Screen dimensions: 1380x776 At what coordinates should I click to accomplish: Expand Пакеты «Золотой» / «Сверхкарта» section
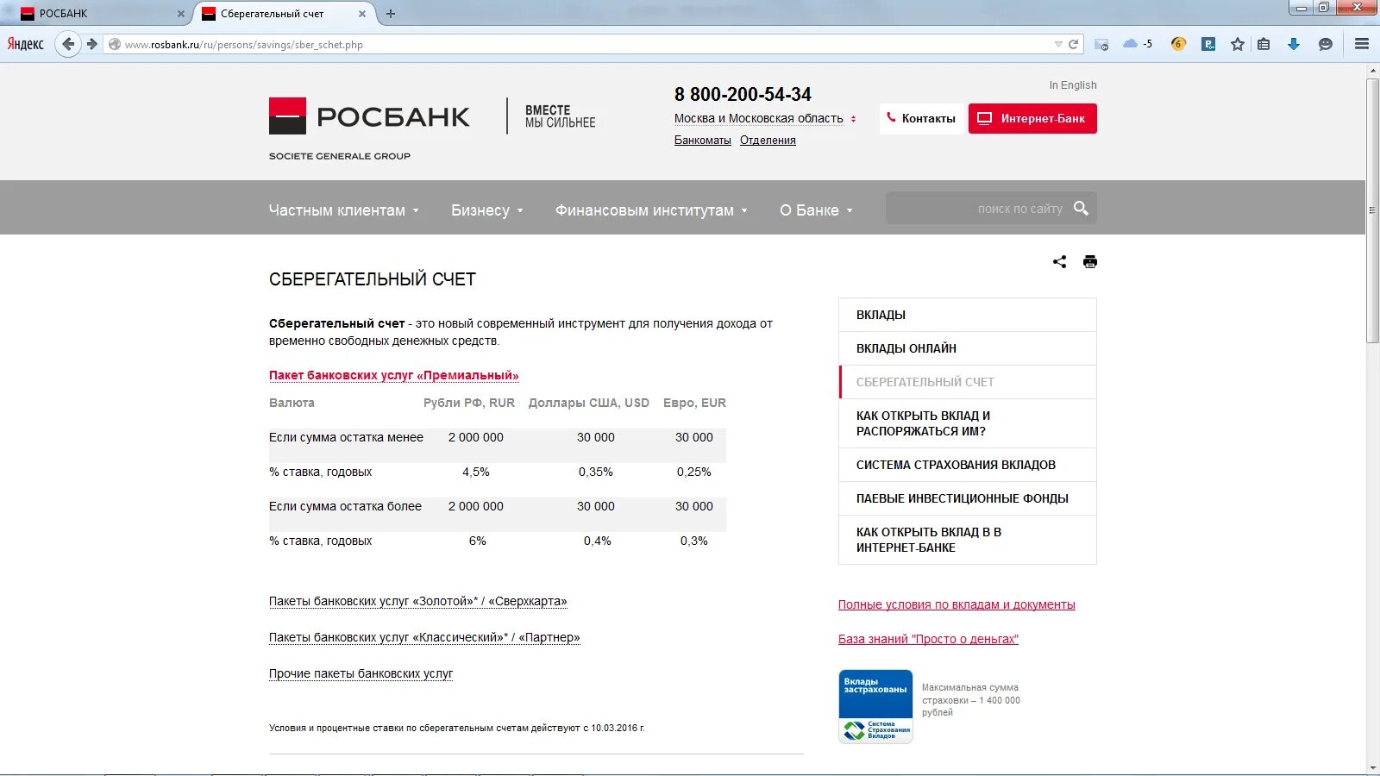[x=418, y=602]
